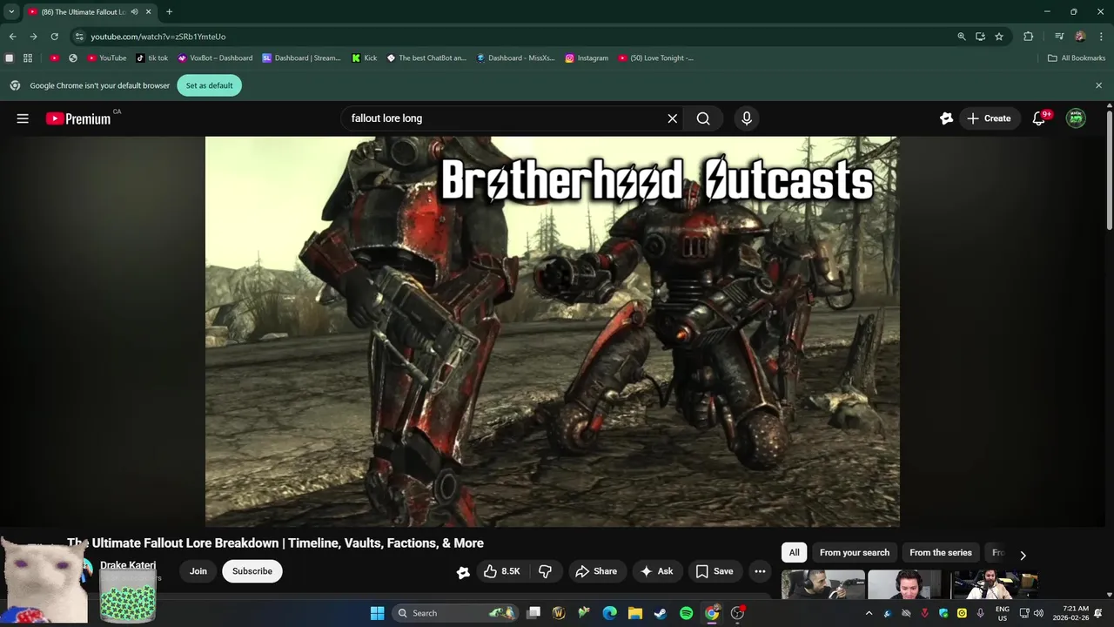This screenshot has height=627, width=1114.
Task: Subscribe to Drake Kateri
Action: coord(252,571)
